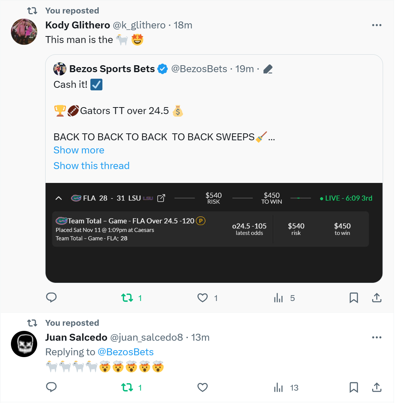Click Show this thread link
The height and width of the screenshot is (403, 406).
91,166
